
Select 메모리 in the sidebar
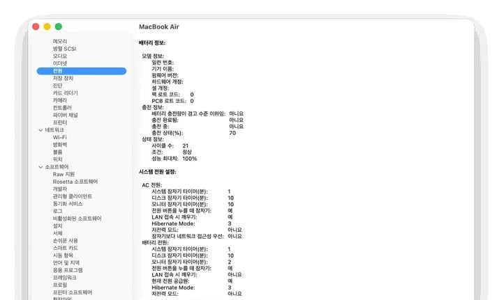pos(60,41)
